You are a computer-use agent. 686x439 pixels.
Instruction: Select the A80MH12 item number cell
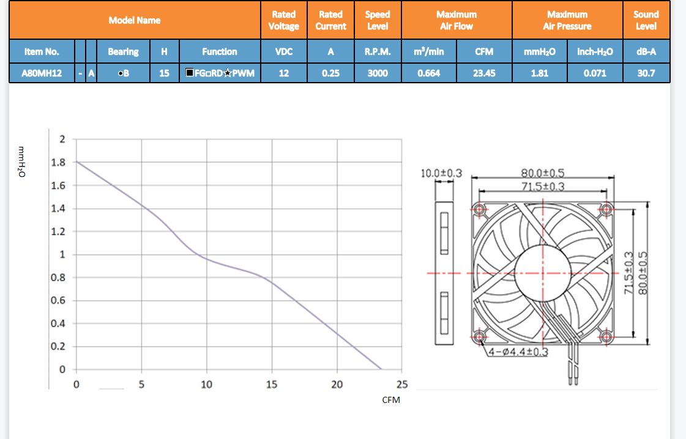coord(41,73)
